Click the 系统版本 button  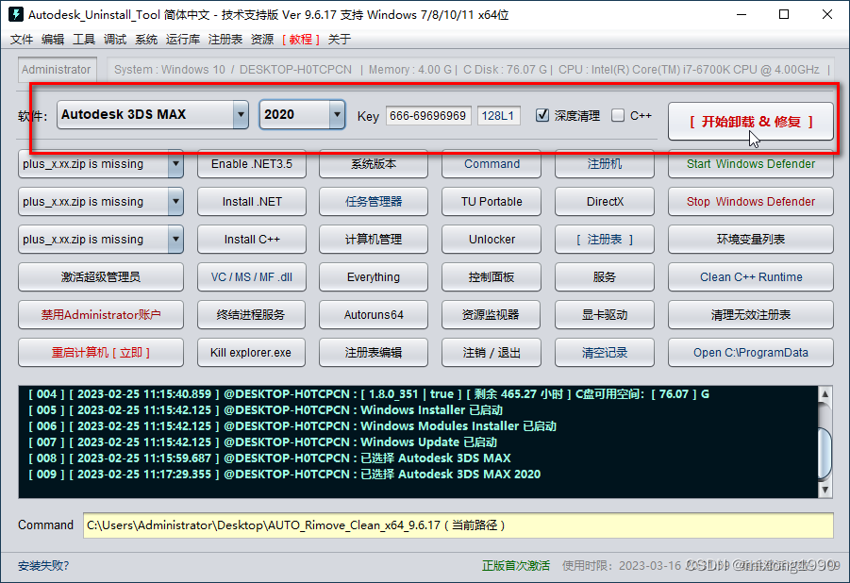374,164
